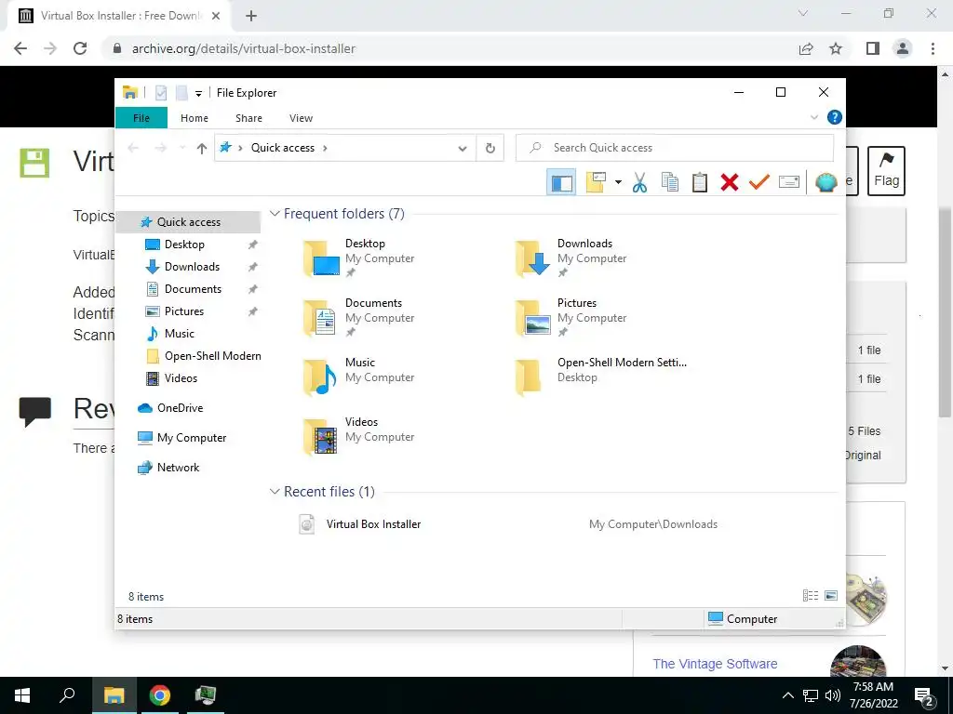Screen dimensions: 953x714
Task: Select Open-Shell Modern in navigation pane
Action: (x=213, y=356)
